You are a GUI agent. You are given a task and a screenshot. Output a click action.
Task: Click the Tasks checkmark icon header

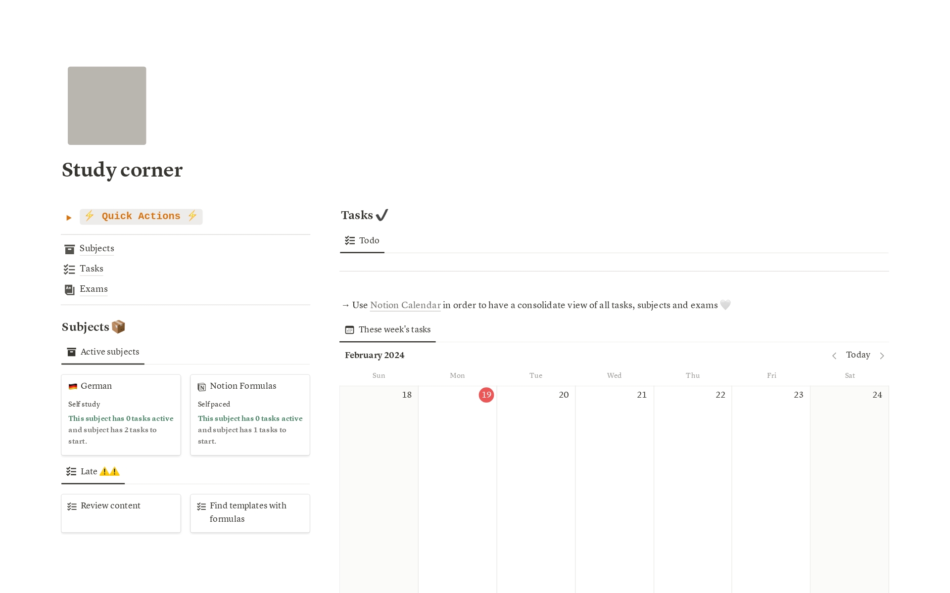pyautogui.click(x=380, y=215)
